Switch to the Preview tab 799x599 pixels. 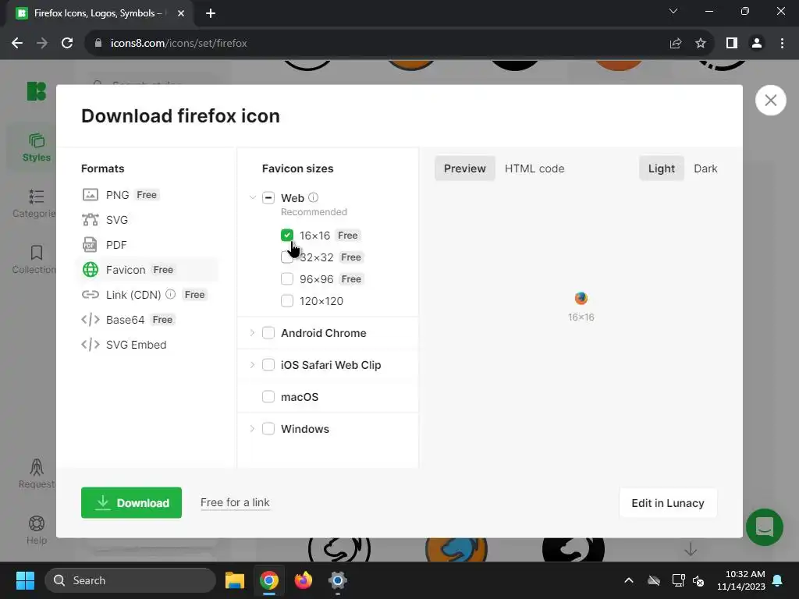465,168
